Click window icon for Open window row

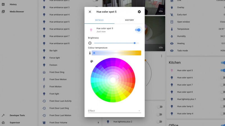pos(172,22)
